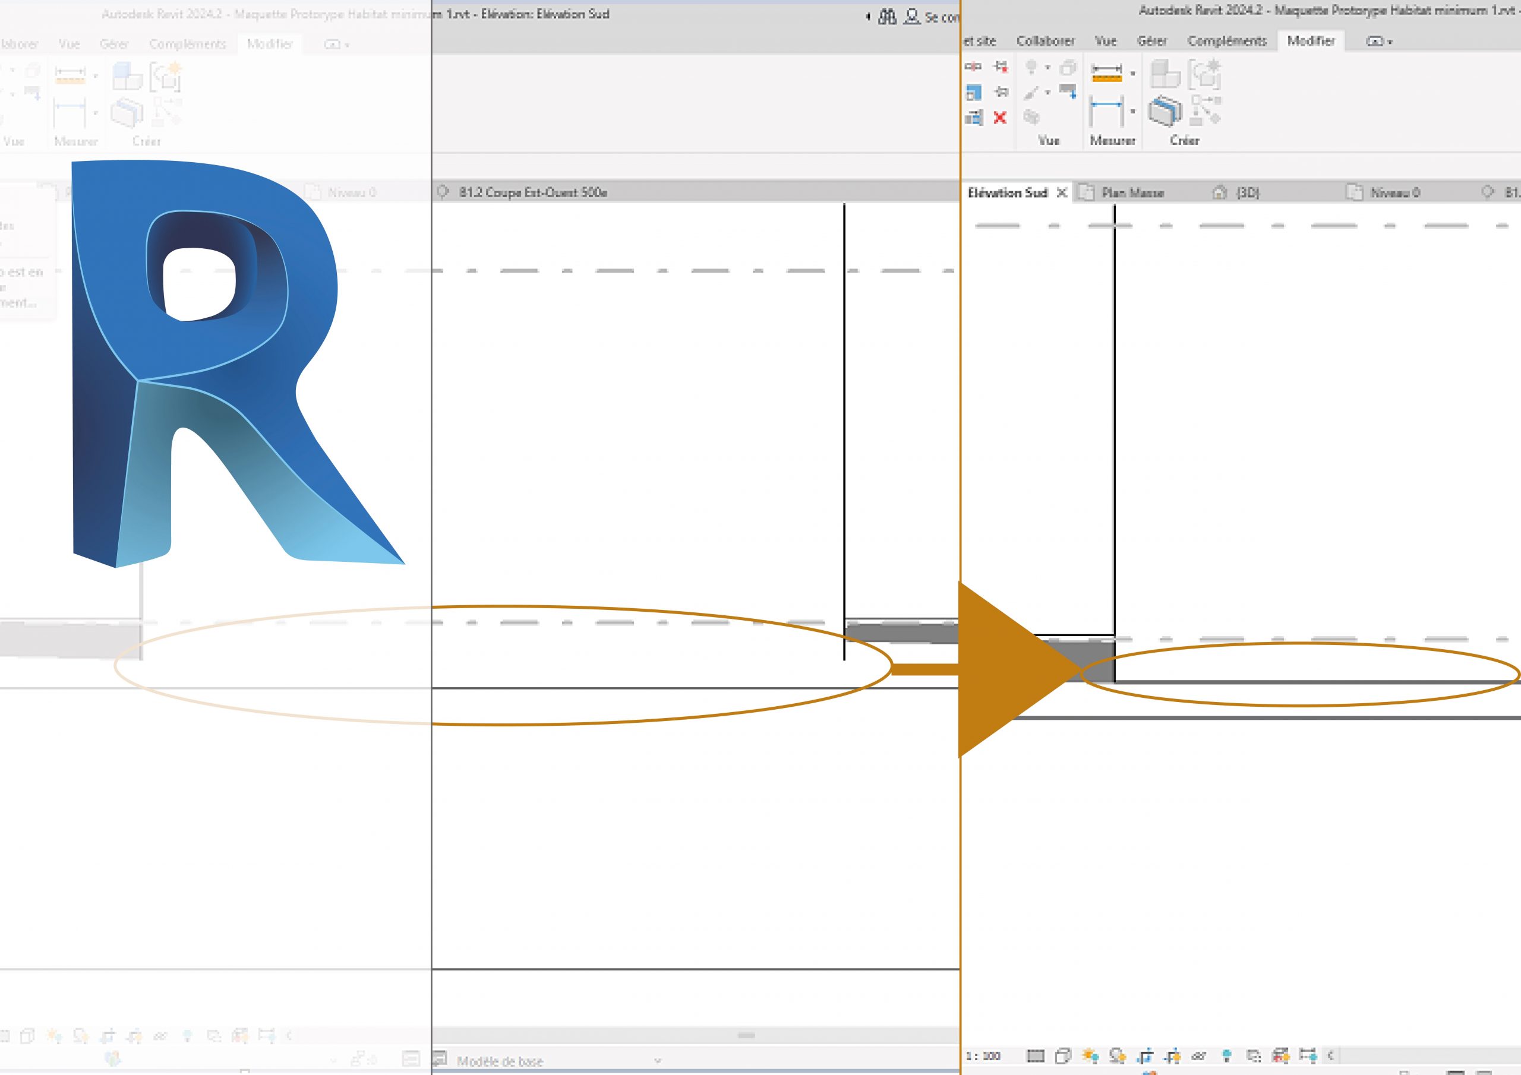Click the red Delete X icon
The height and width of the screenshot is (1075, 1521).
(1000, 118)
